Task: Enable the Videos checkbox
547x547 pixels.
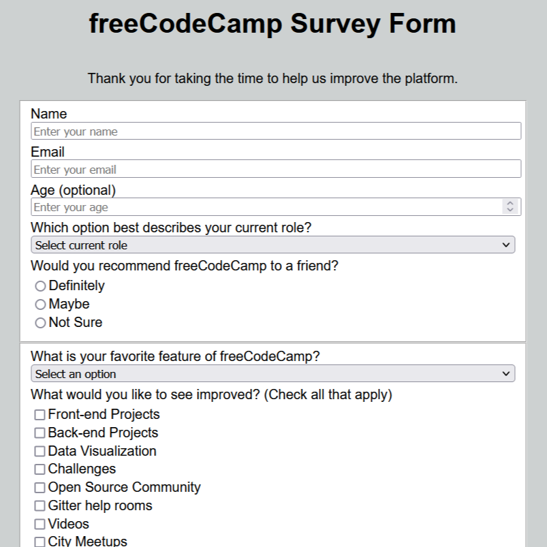Action: pyautogui.click(x=40, y=524)
